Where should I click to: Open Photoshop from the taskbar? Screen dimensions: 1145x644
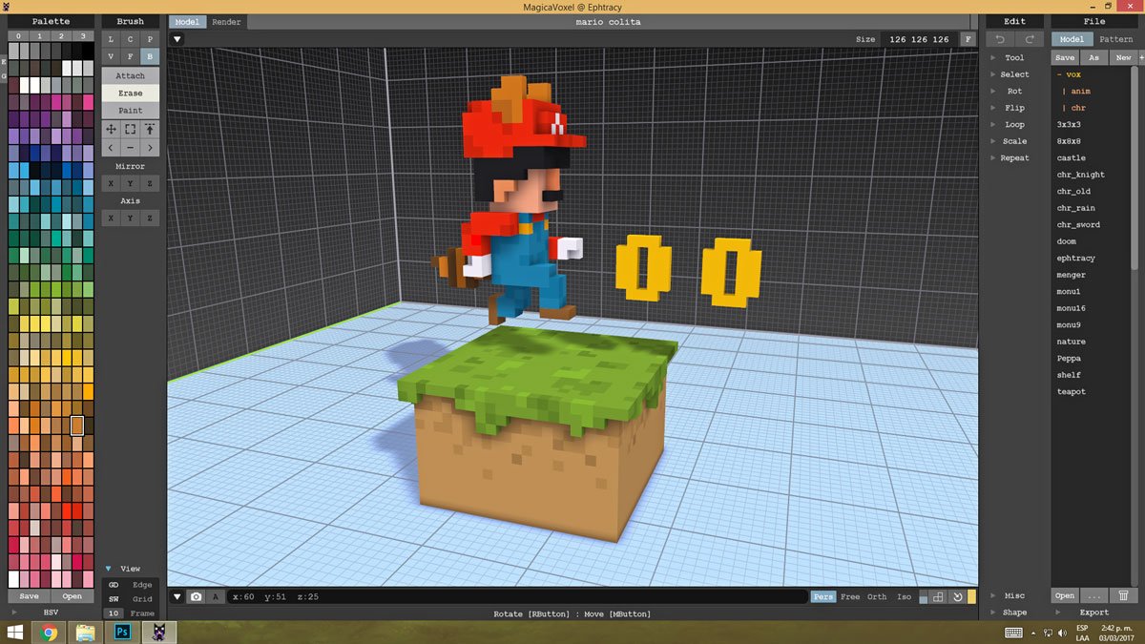coord(122,632)
